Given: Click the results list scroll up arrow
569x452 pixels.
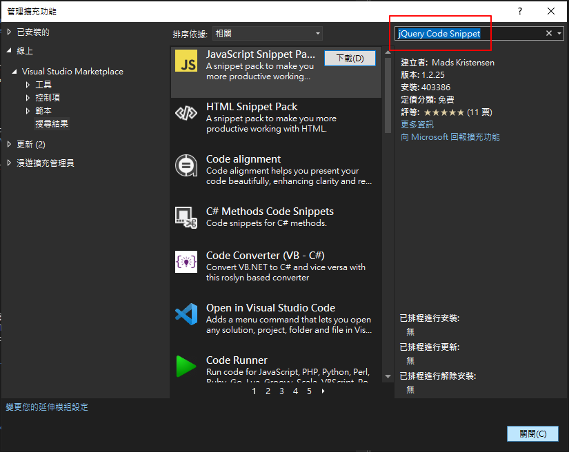Looking at the screenshot, I should (x=388, y=52).
